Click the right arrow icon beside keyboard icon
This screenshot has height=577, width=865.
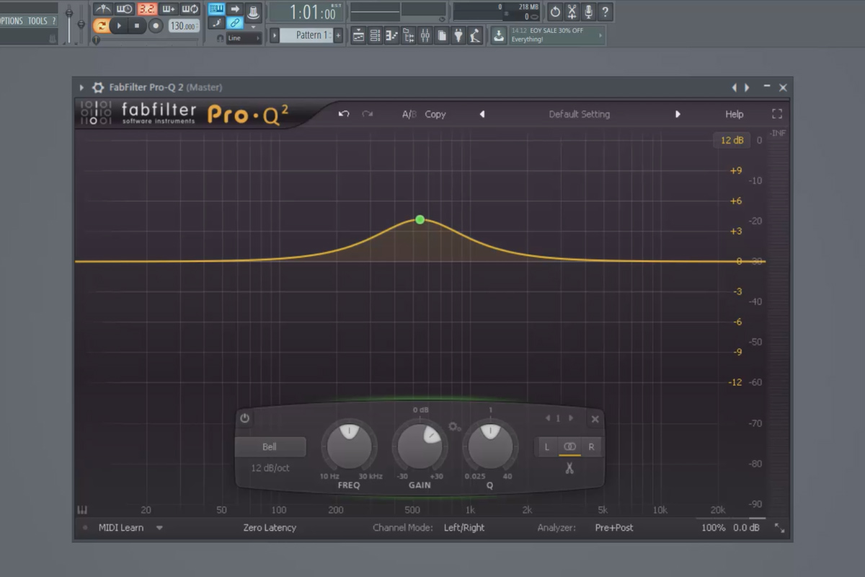pos(235,9)
